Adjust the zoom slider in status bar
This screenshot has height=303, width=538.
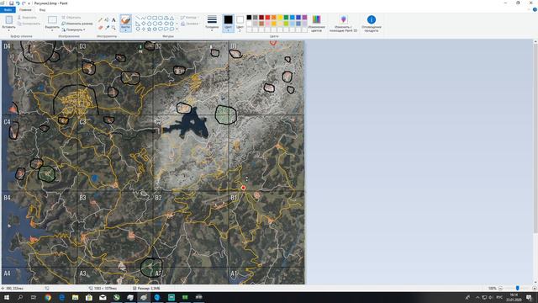(518, 288)
